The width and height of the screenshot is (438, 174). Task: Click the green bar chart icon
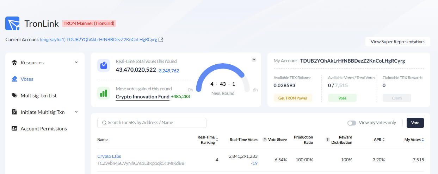104,93
